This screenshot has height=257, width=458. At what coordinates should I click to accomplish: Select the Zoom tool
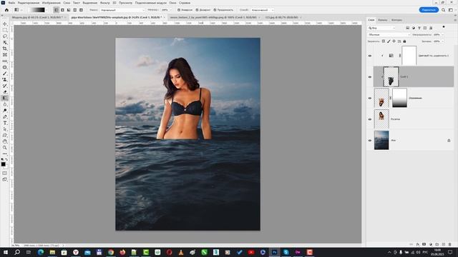click(x=5, y=148)
